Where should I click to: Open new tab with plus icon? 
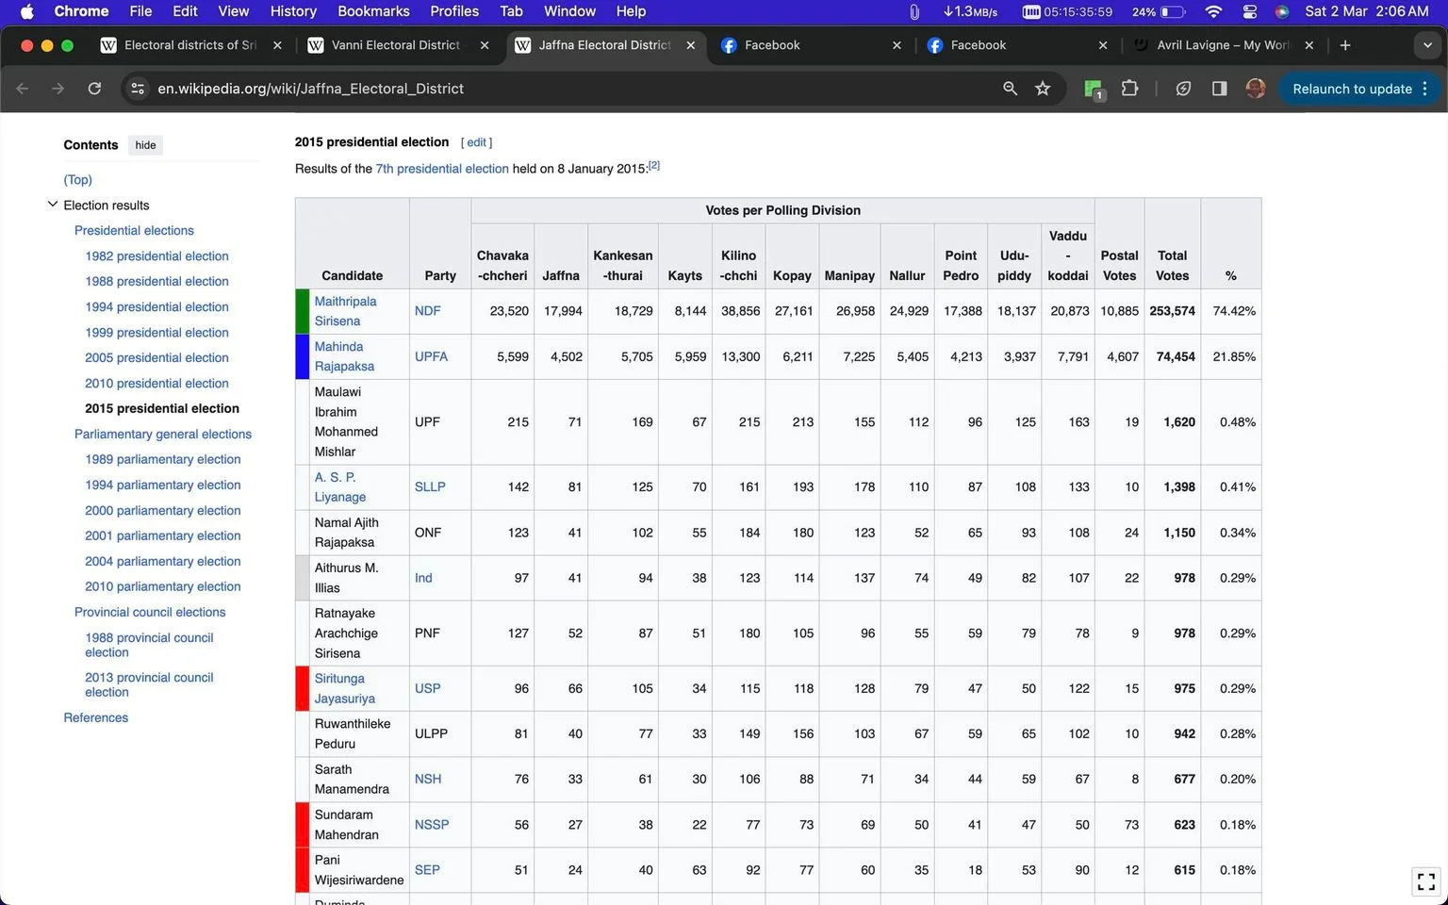click(1345, 45)
